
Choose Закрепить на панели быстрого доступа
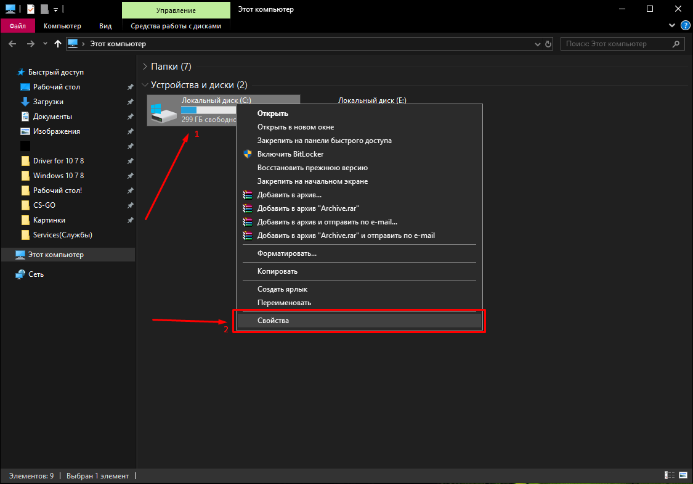pyautogui.click(x=359, y=140)
